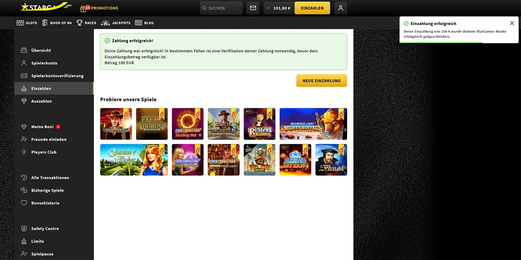Click the Jackpots icon
The height and width of the screenshot is (260, 521).
click(x=105, y=23)
